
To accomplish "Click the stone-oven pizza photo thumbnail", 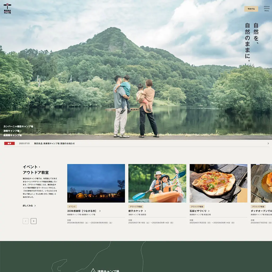I will [218, 183].
